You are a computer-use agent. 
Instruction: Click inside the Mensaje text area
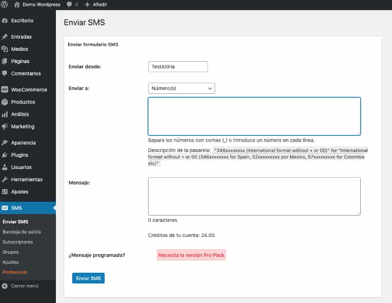pos(254,196)
